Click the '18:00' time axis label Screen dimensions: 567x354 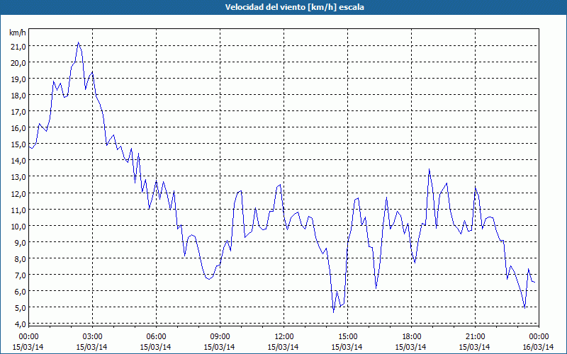tap(411, 337)
